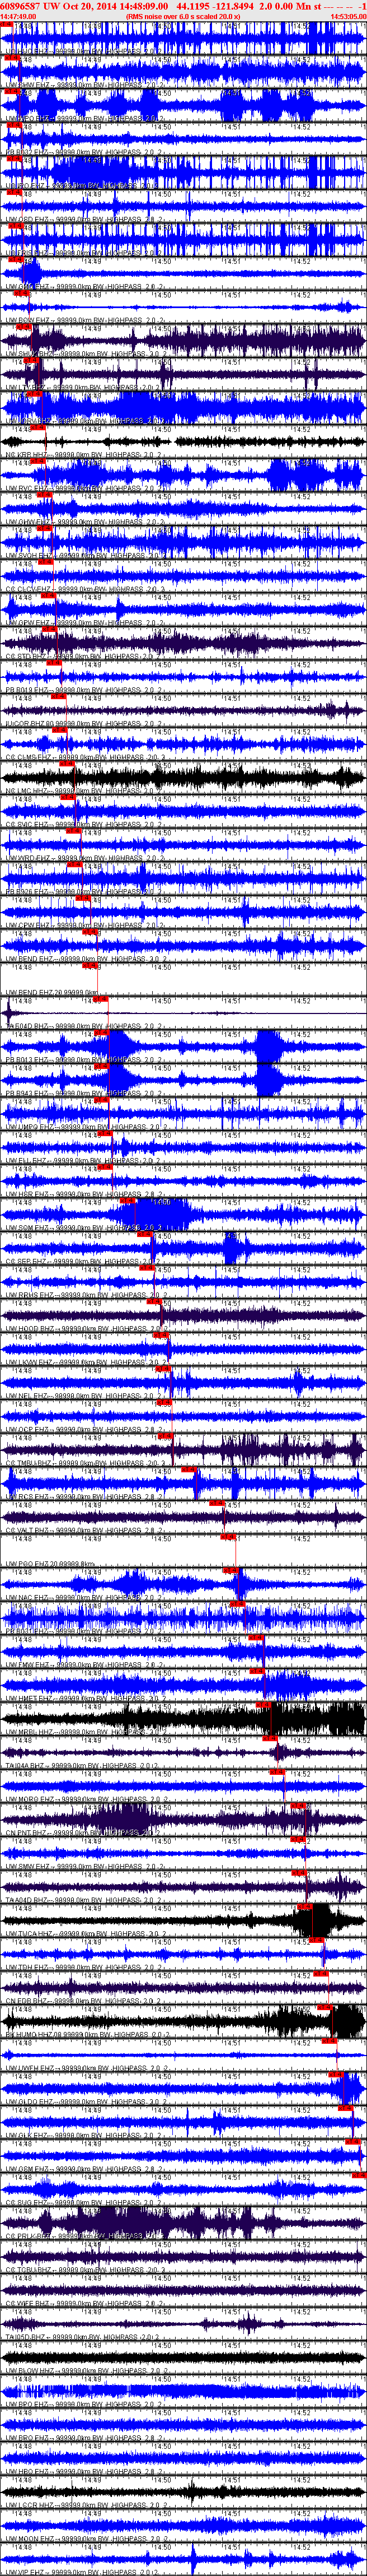
Task: Click the start time 14:47:49.00
Action: click(x=18, y=16)
